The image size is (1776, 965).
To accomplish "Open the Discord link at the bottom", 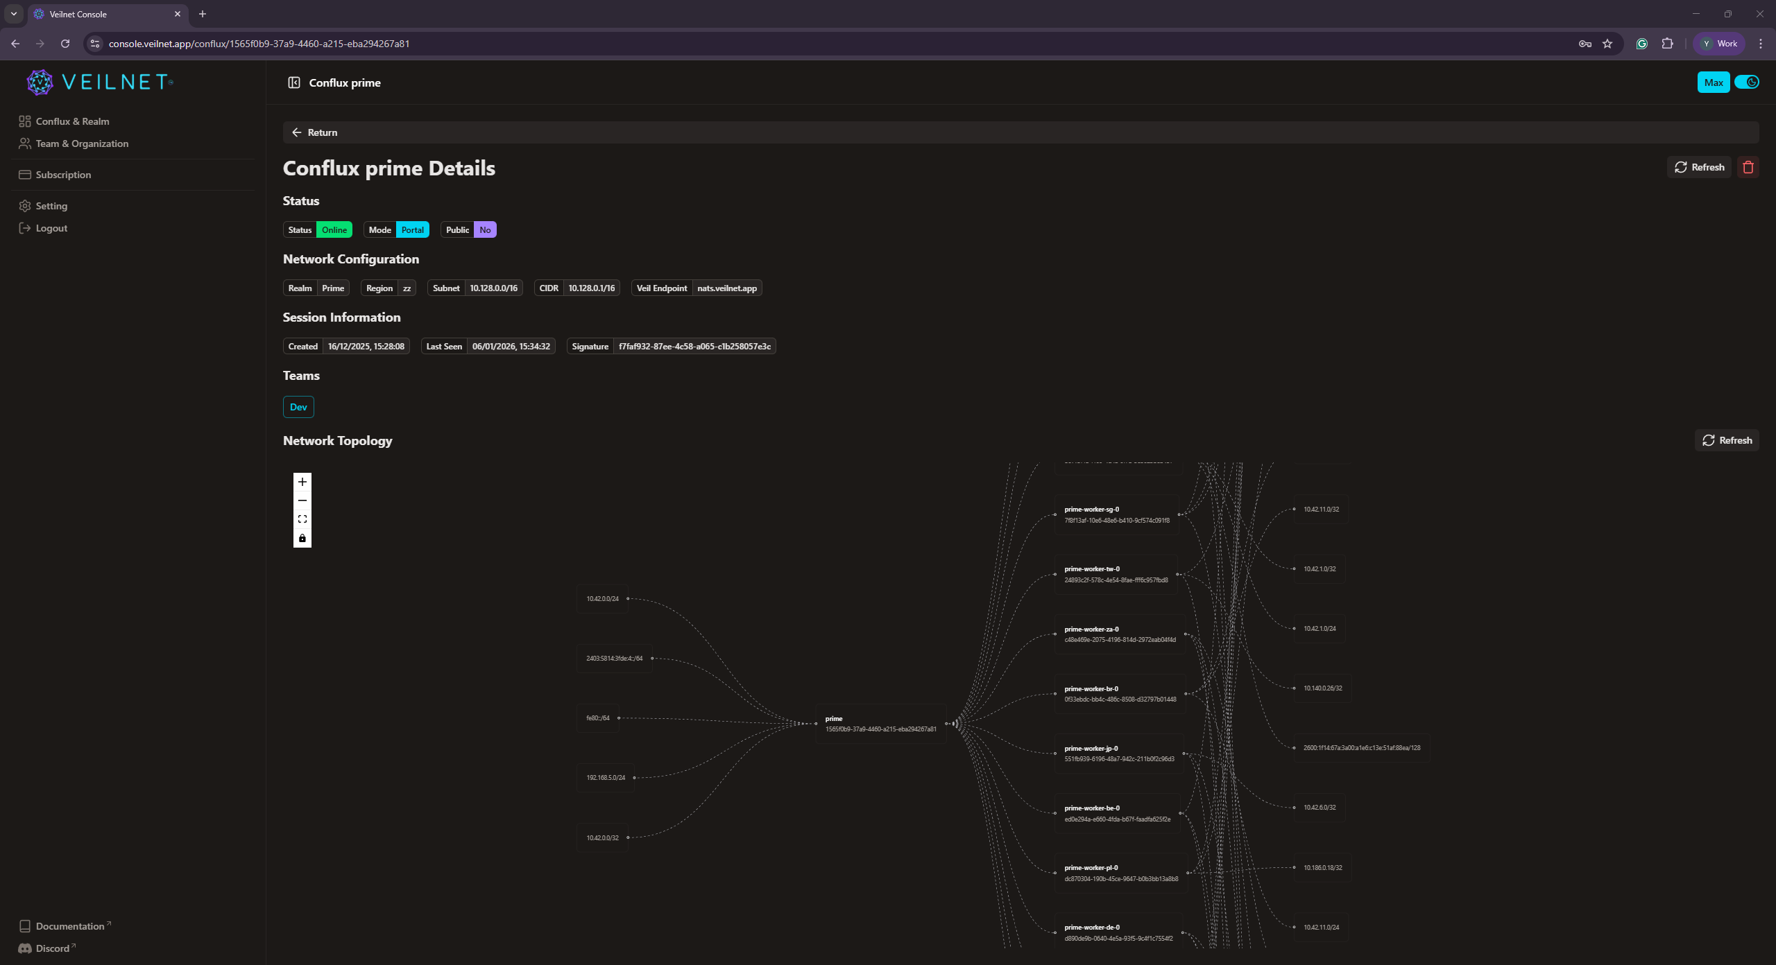I will tap(46, 948).
